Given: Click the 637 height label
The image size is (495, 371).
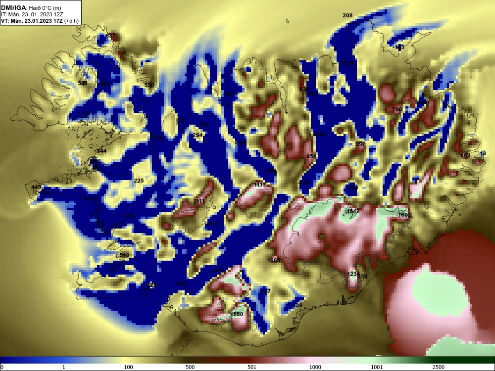Looking at the screenshot, I should tap(110, 36).
